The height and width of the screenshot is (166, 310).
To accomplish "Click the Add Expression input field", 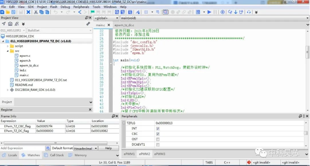I will 22,148.
